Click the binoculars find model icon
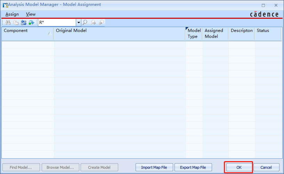The width and height of the screenshot is (284, 174). pos(8,23)
